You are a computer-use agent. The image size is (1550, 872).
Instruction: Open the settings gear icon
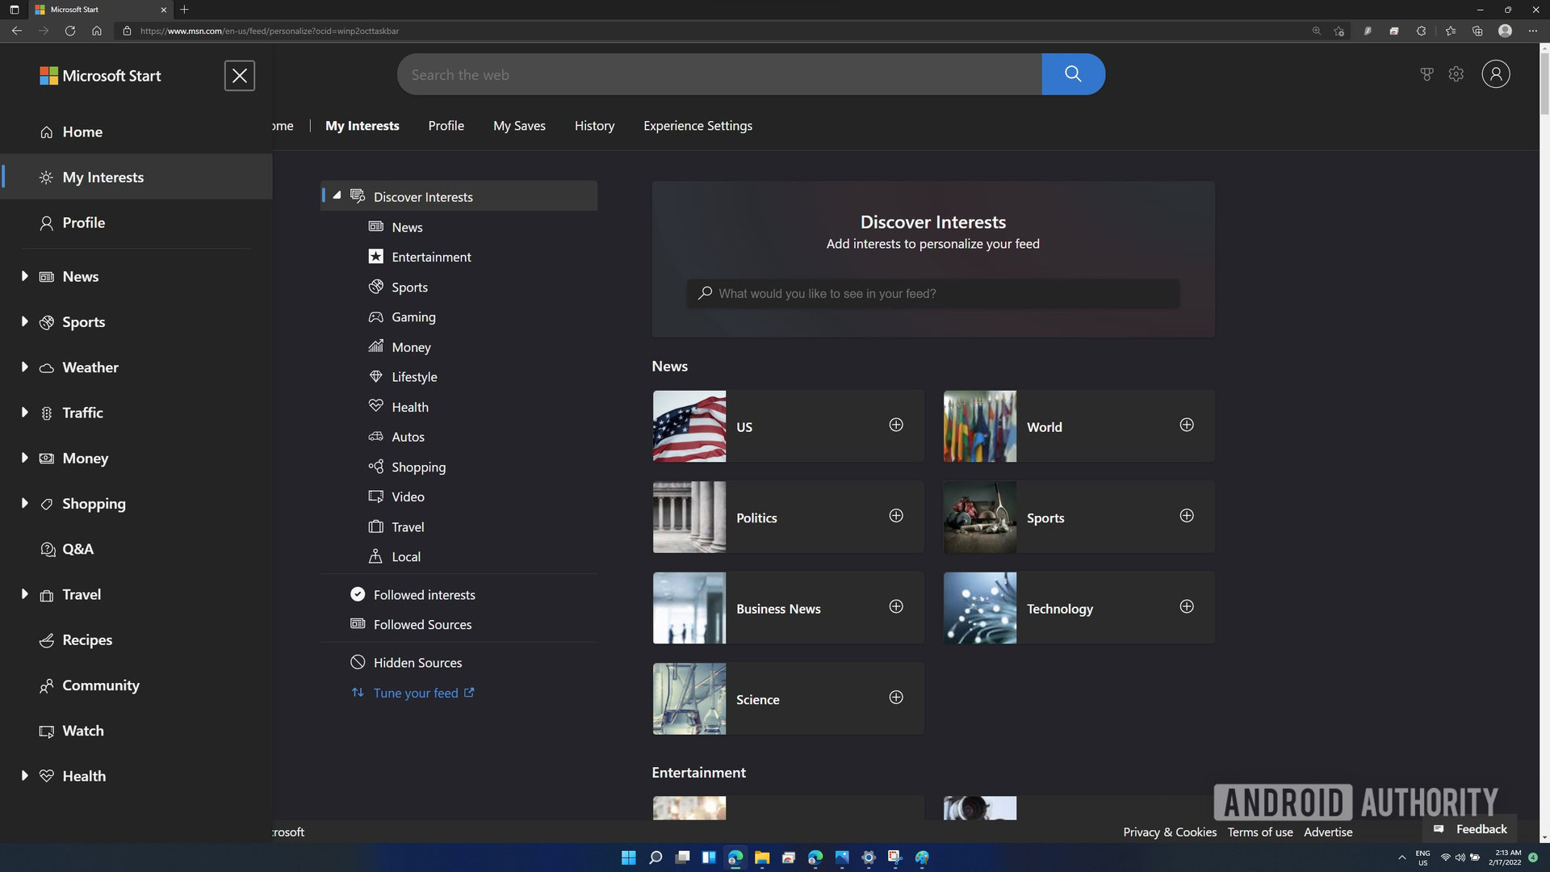(x=1456, y=74)
